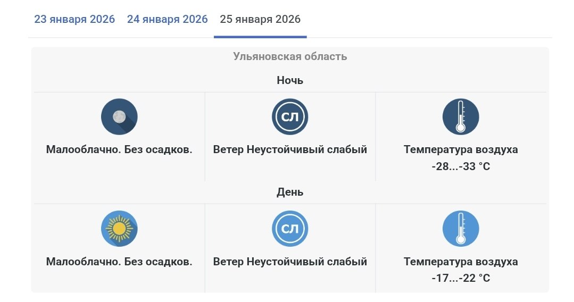Click daytime Ветер Неустойчивый слабый label
Screen dimensions: 574x302
pyautogui.click(x=290, y=262)
